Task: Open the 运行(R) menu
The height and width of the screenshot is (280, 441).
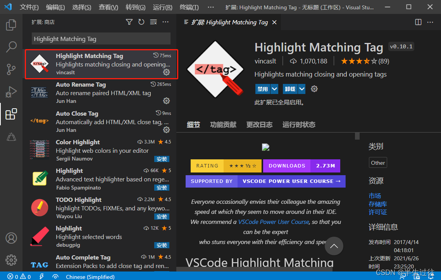Action: click(162, 7)
